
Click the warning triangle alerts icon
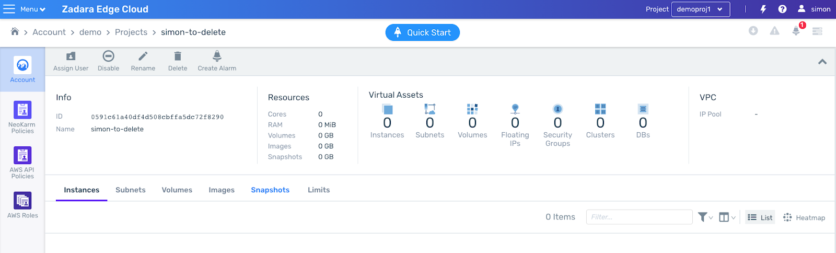click(x=774, y=31)
